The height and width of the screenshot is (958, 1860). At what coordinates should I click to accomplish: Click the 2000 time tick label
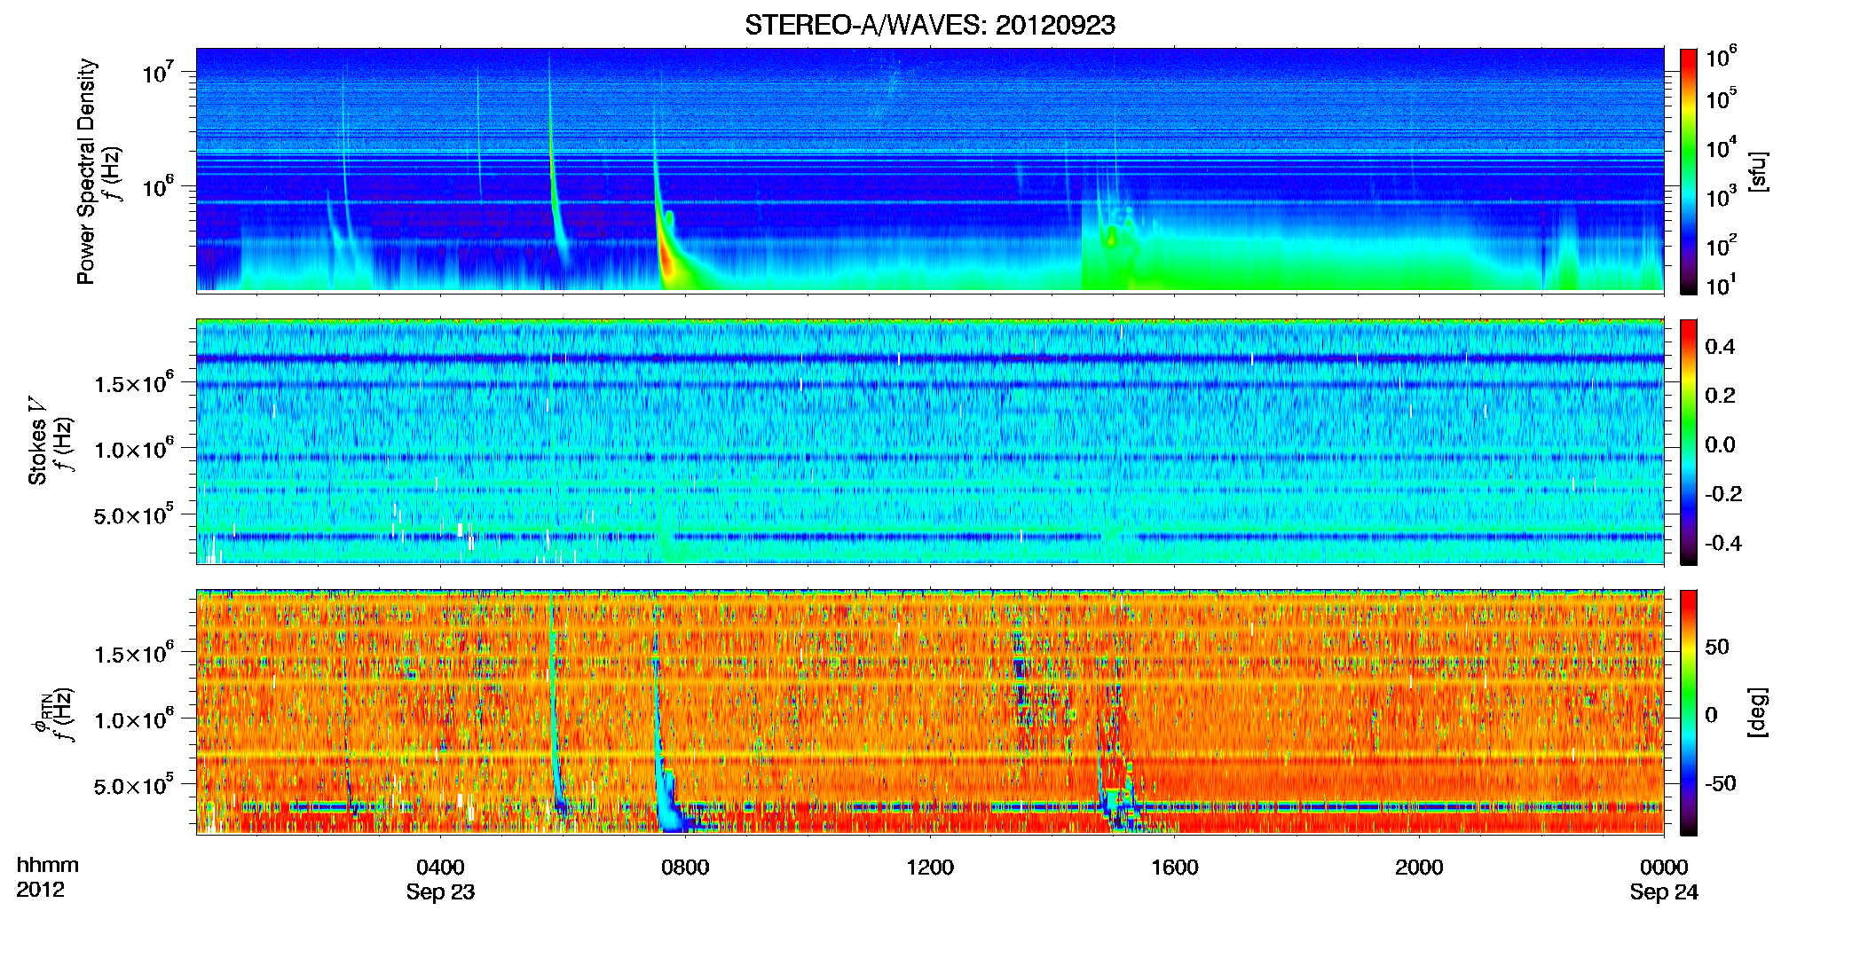pos(1419,867)
